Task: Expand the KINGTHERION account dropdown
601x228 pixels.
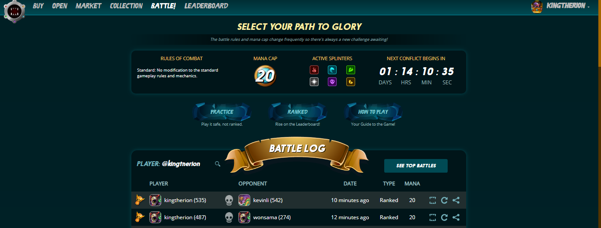Action: 568,6
